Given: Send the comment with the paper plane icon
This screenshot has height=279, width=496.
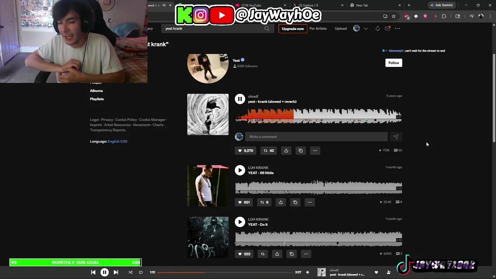Looking at the screenshot, I should coord(396,136).
